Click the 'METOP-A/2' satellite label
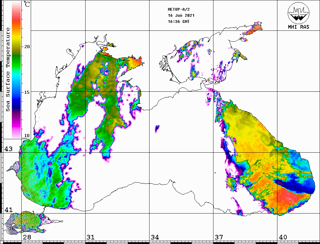The image size is (320, 244). point(179,9)
